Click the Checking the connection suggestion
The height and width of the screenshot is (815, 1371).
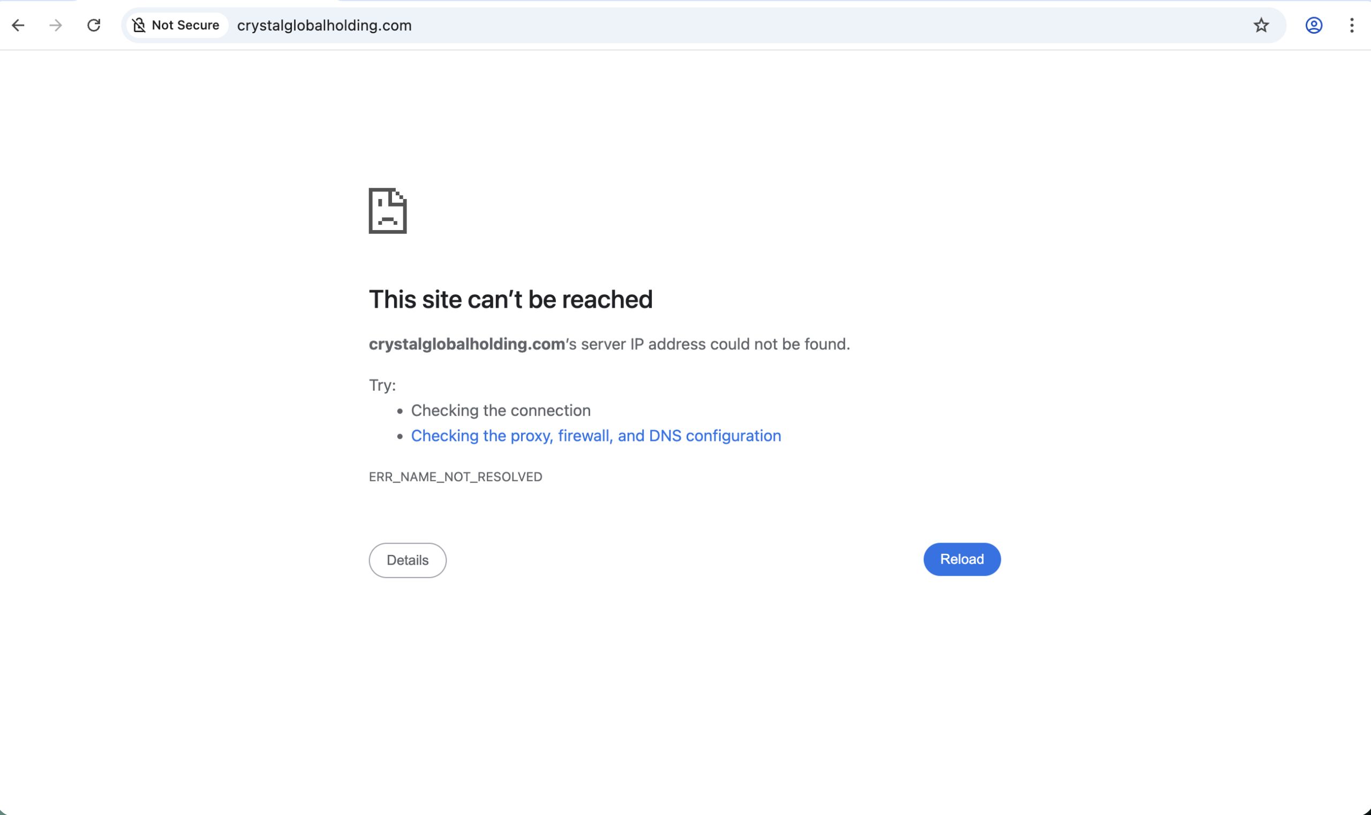point(501,410)
